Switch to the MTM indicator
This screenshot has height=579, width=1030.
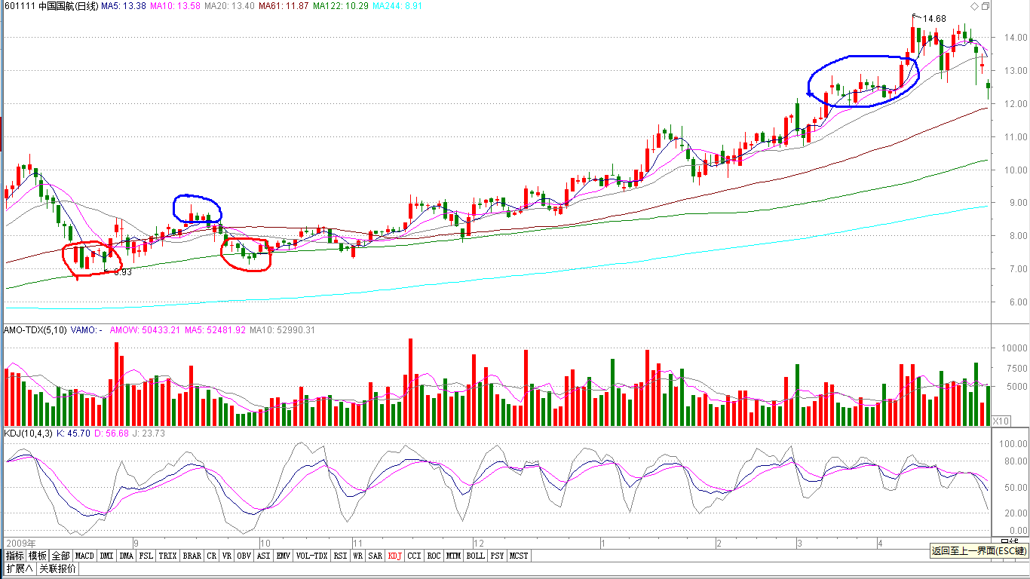(x=453, y=556)
